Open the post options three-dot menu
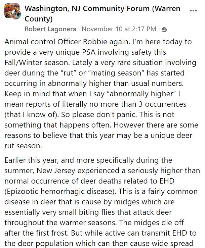The width and height of the screenshot is (205, 248). (193, 10)
